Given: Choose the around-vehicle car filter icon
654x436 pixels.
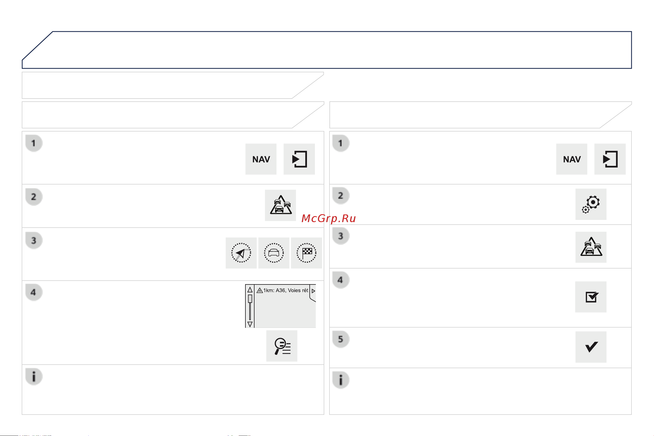Looking at the screenshot, I should coord(274,253).
